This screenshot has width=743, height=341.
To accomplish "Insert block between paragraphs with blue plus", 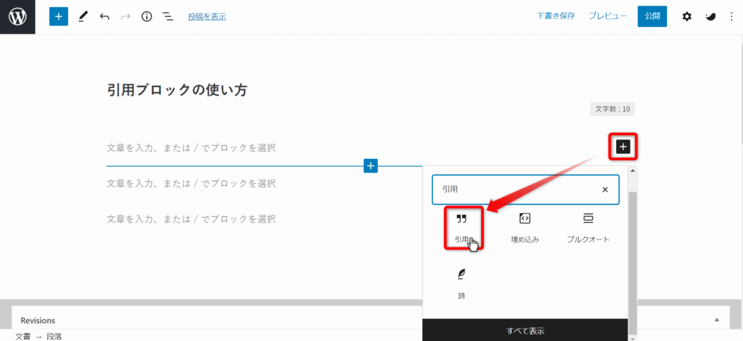I will coord(371,165).
